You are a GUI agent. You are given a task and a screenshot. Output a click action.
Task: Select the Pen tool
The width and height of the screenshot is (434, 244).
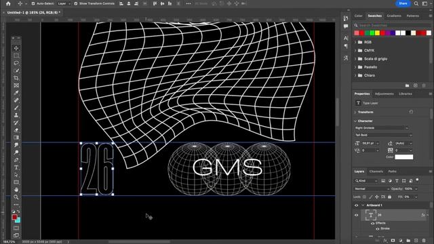pyautogui.click(x=16, y=160)
